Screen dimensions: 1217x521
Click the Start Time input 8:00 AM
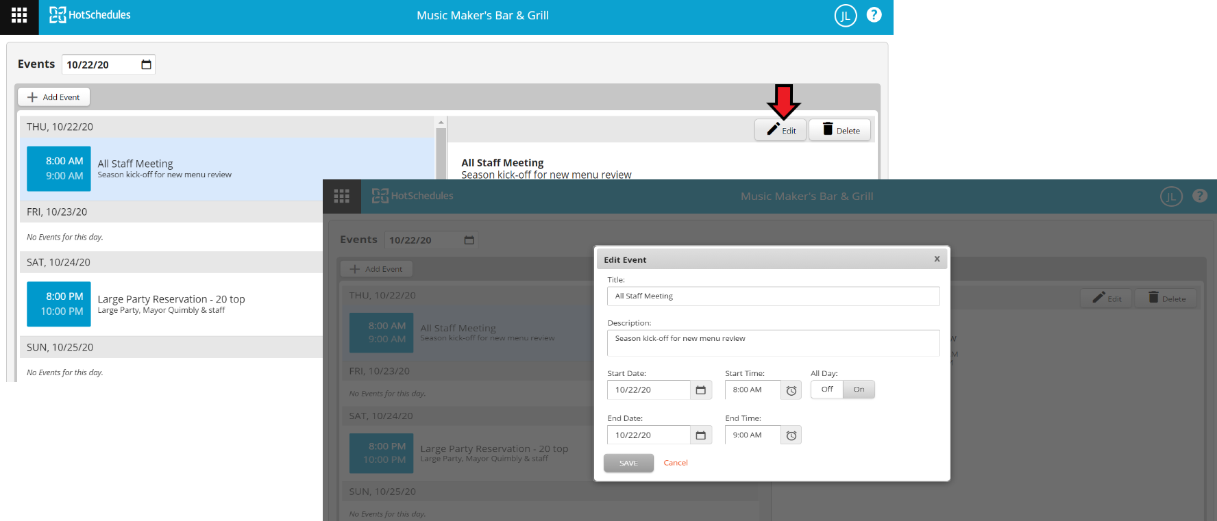[x=752, y=390]
